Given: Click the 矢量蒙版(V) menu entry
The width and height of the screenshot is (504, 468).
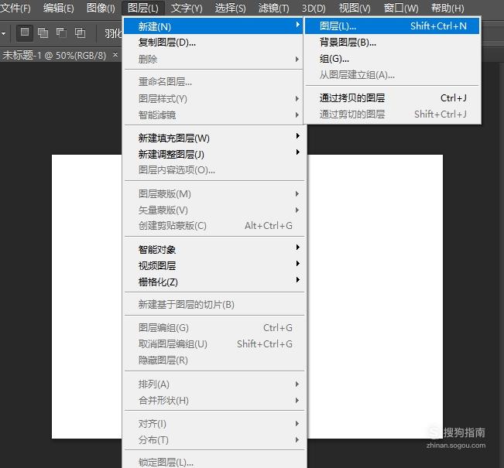Looking at the screenshot, I should point(213,210).
